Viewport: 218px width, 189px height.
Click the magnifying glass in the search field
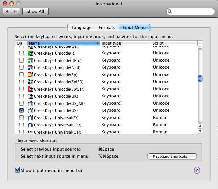pos(170,11)
